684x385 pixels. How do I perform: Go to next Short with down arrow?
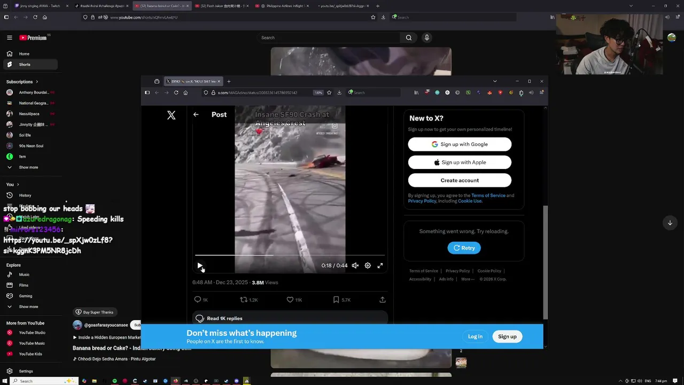coord(670,223)
